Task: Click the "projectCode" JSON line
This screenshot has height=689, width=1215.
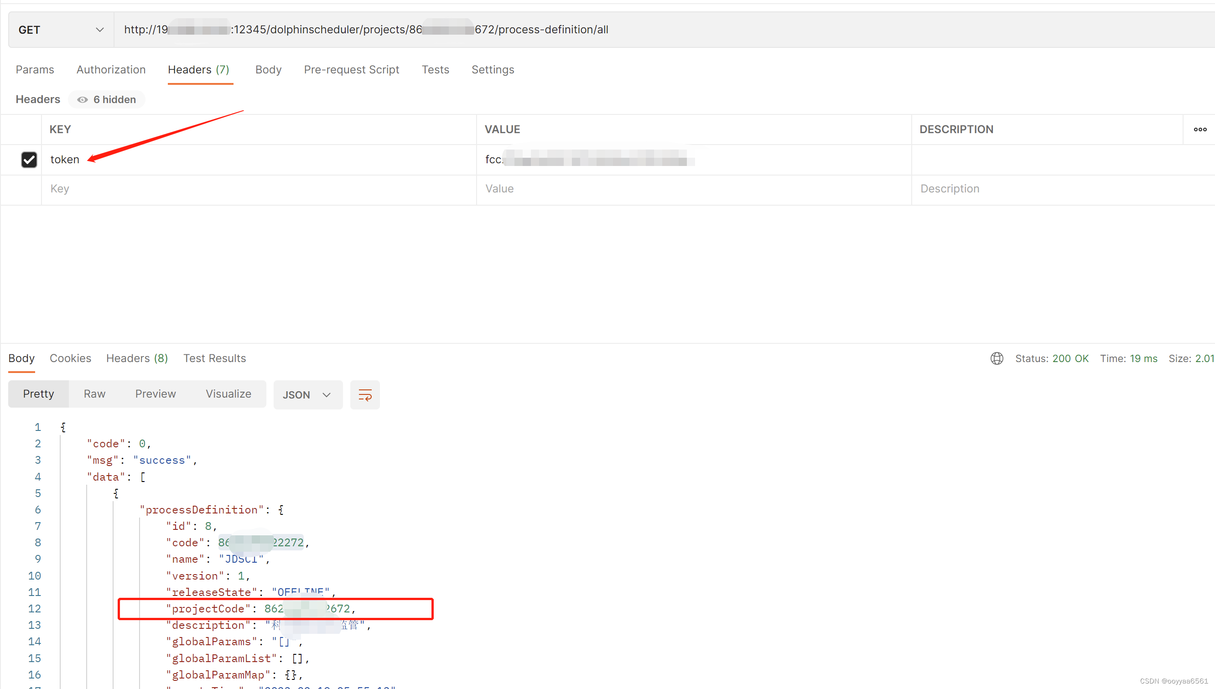Action: (x=261, y=609)
